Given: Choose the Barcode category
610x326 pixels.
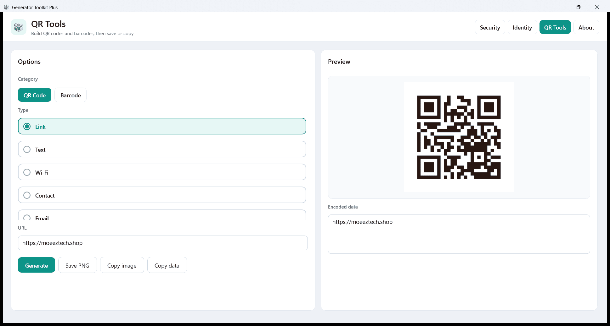Looking at the screenshot, I should pyautogui.click(x=71, y=95).
